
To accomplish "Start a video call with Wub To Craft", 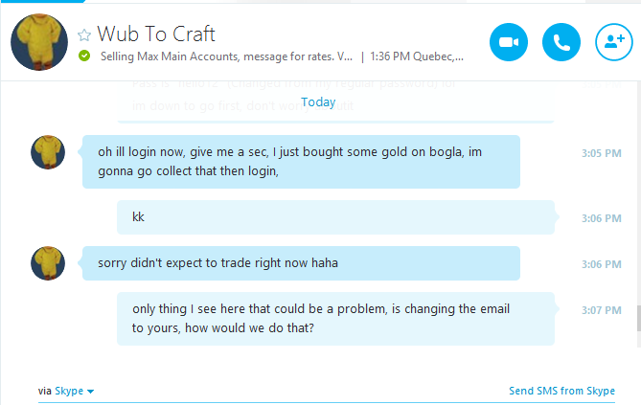I will click(x=509, y=42).
